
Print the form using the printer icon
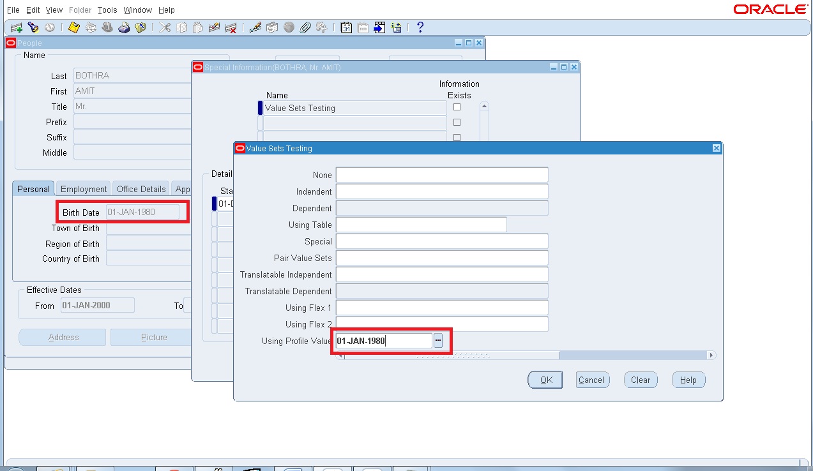(124, 27)
